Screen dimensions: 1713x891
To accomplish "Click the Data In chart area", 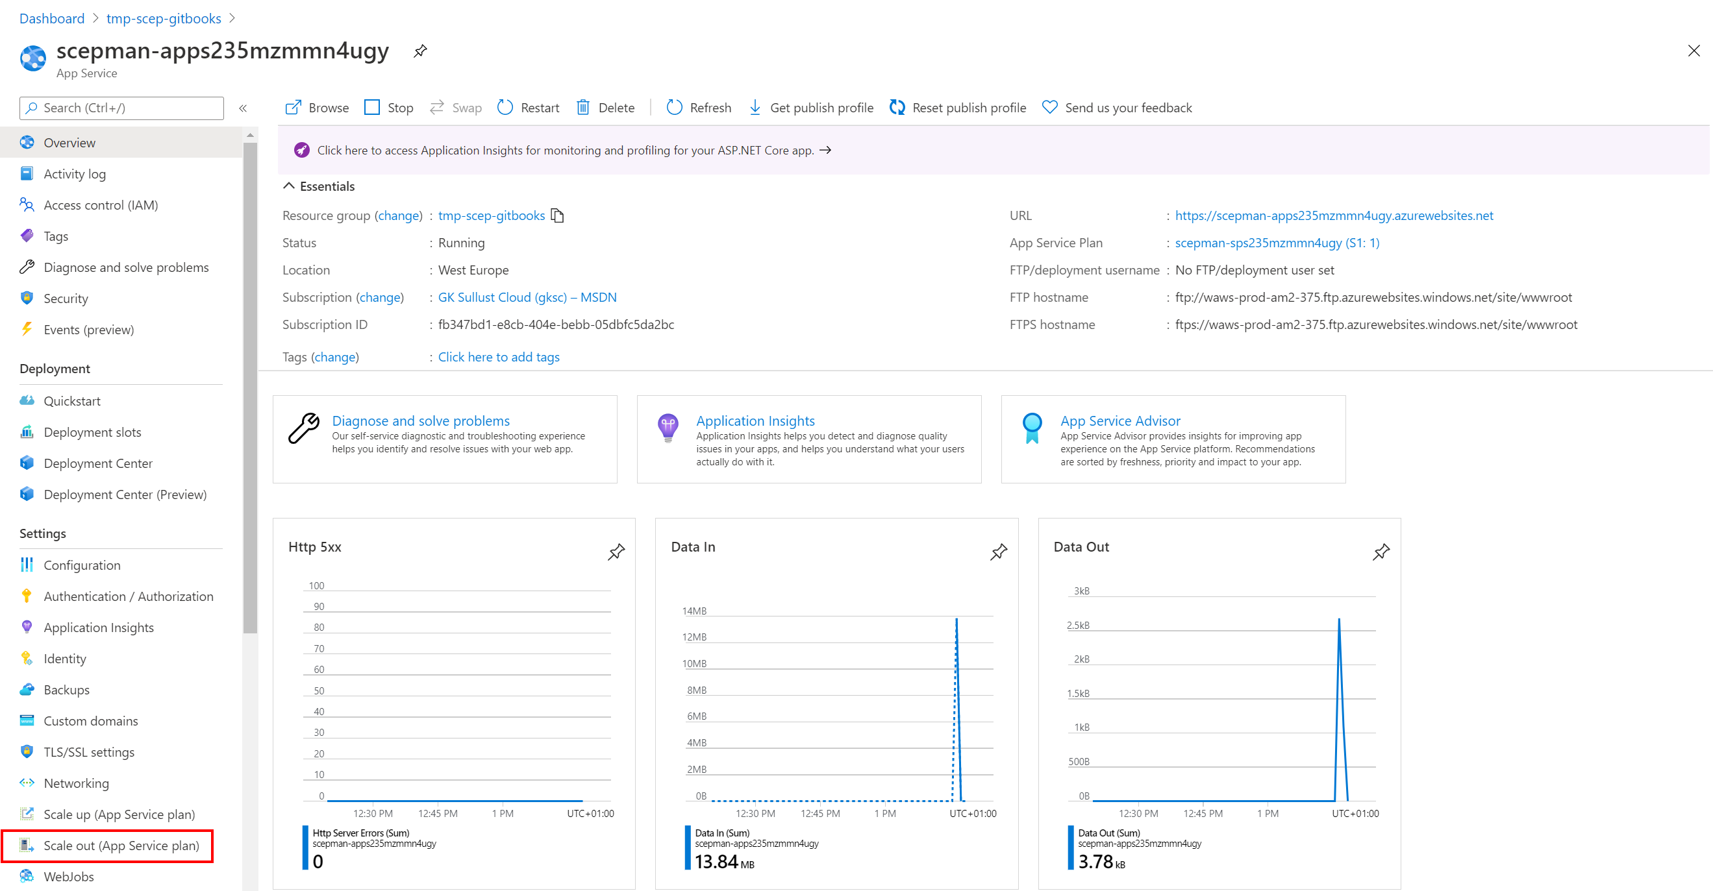I will coord(839,704).
